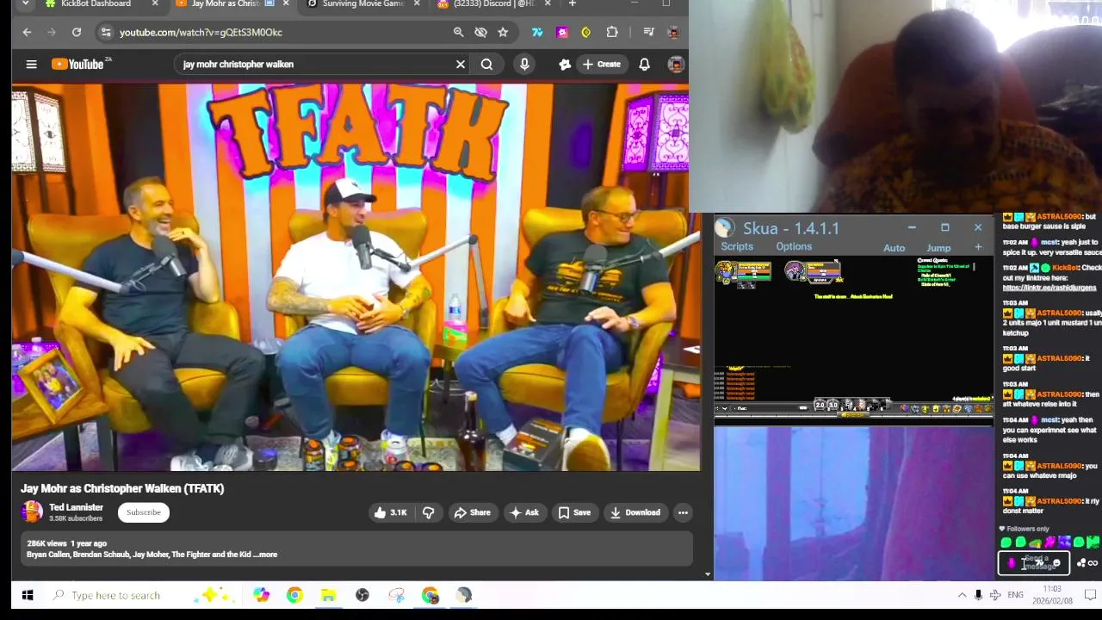Viewport: 1102px width, 620px height.
Task: Open a new Chrome tab
Action: coord(572,4)
